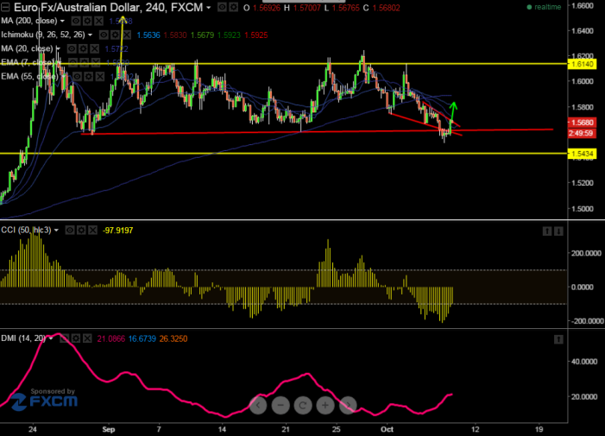This screenshot has height=436, width=605.
Task: Collapse the indicator legend with the top-left box
Action: [5, 7]
